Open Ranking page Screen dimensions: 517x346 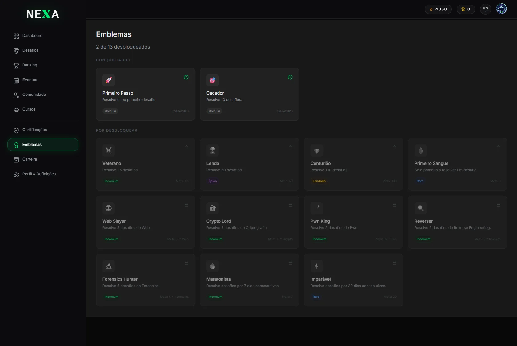pos(43,65)
